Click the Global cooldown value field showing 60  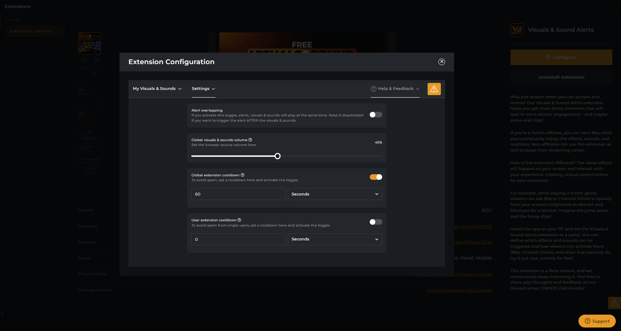[x=238, y=194]
